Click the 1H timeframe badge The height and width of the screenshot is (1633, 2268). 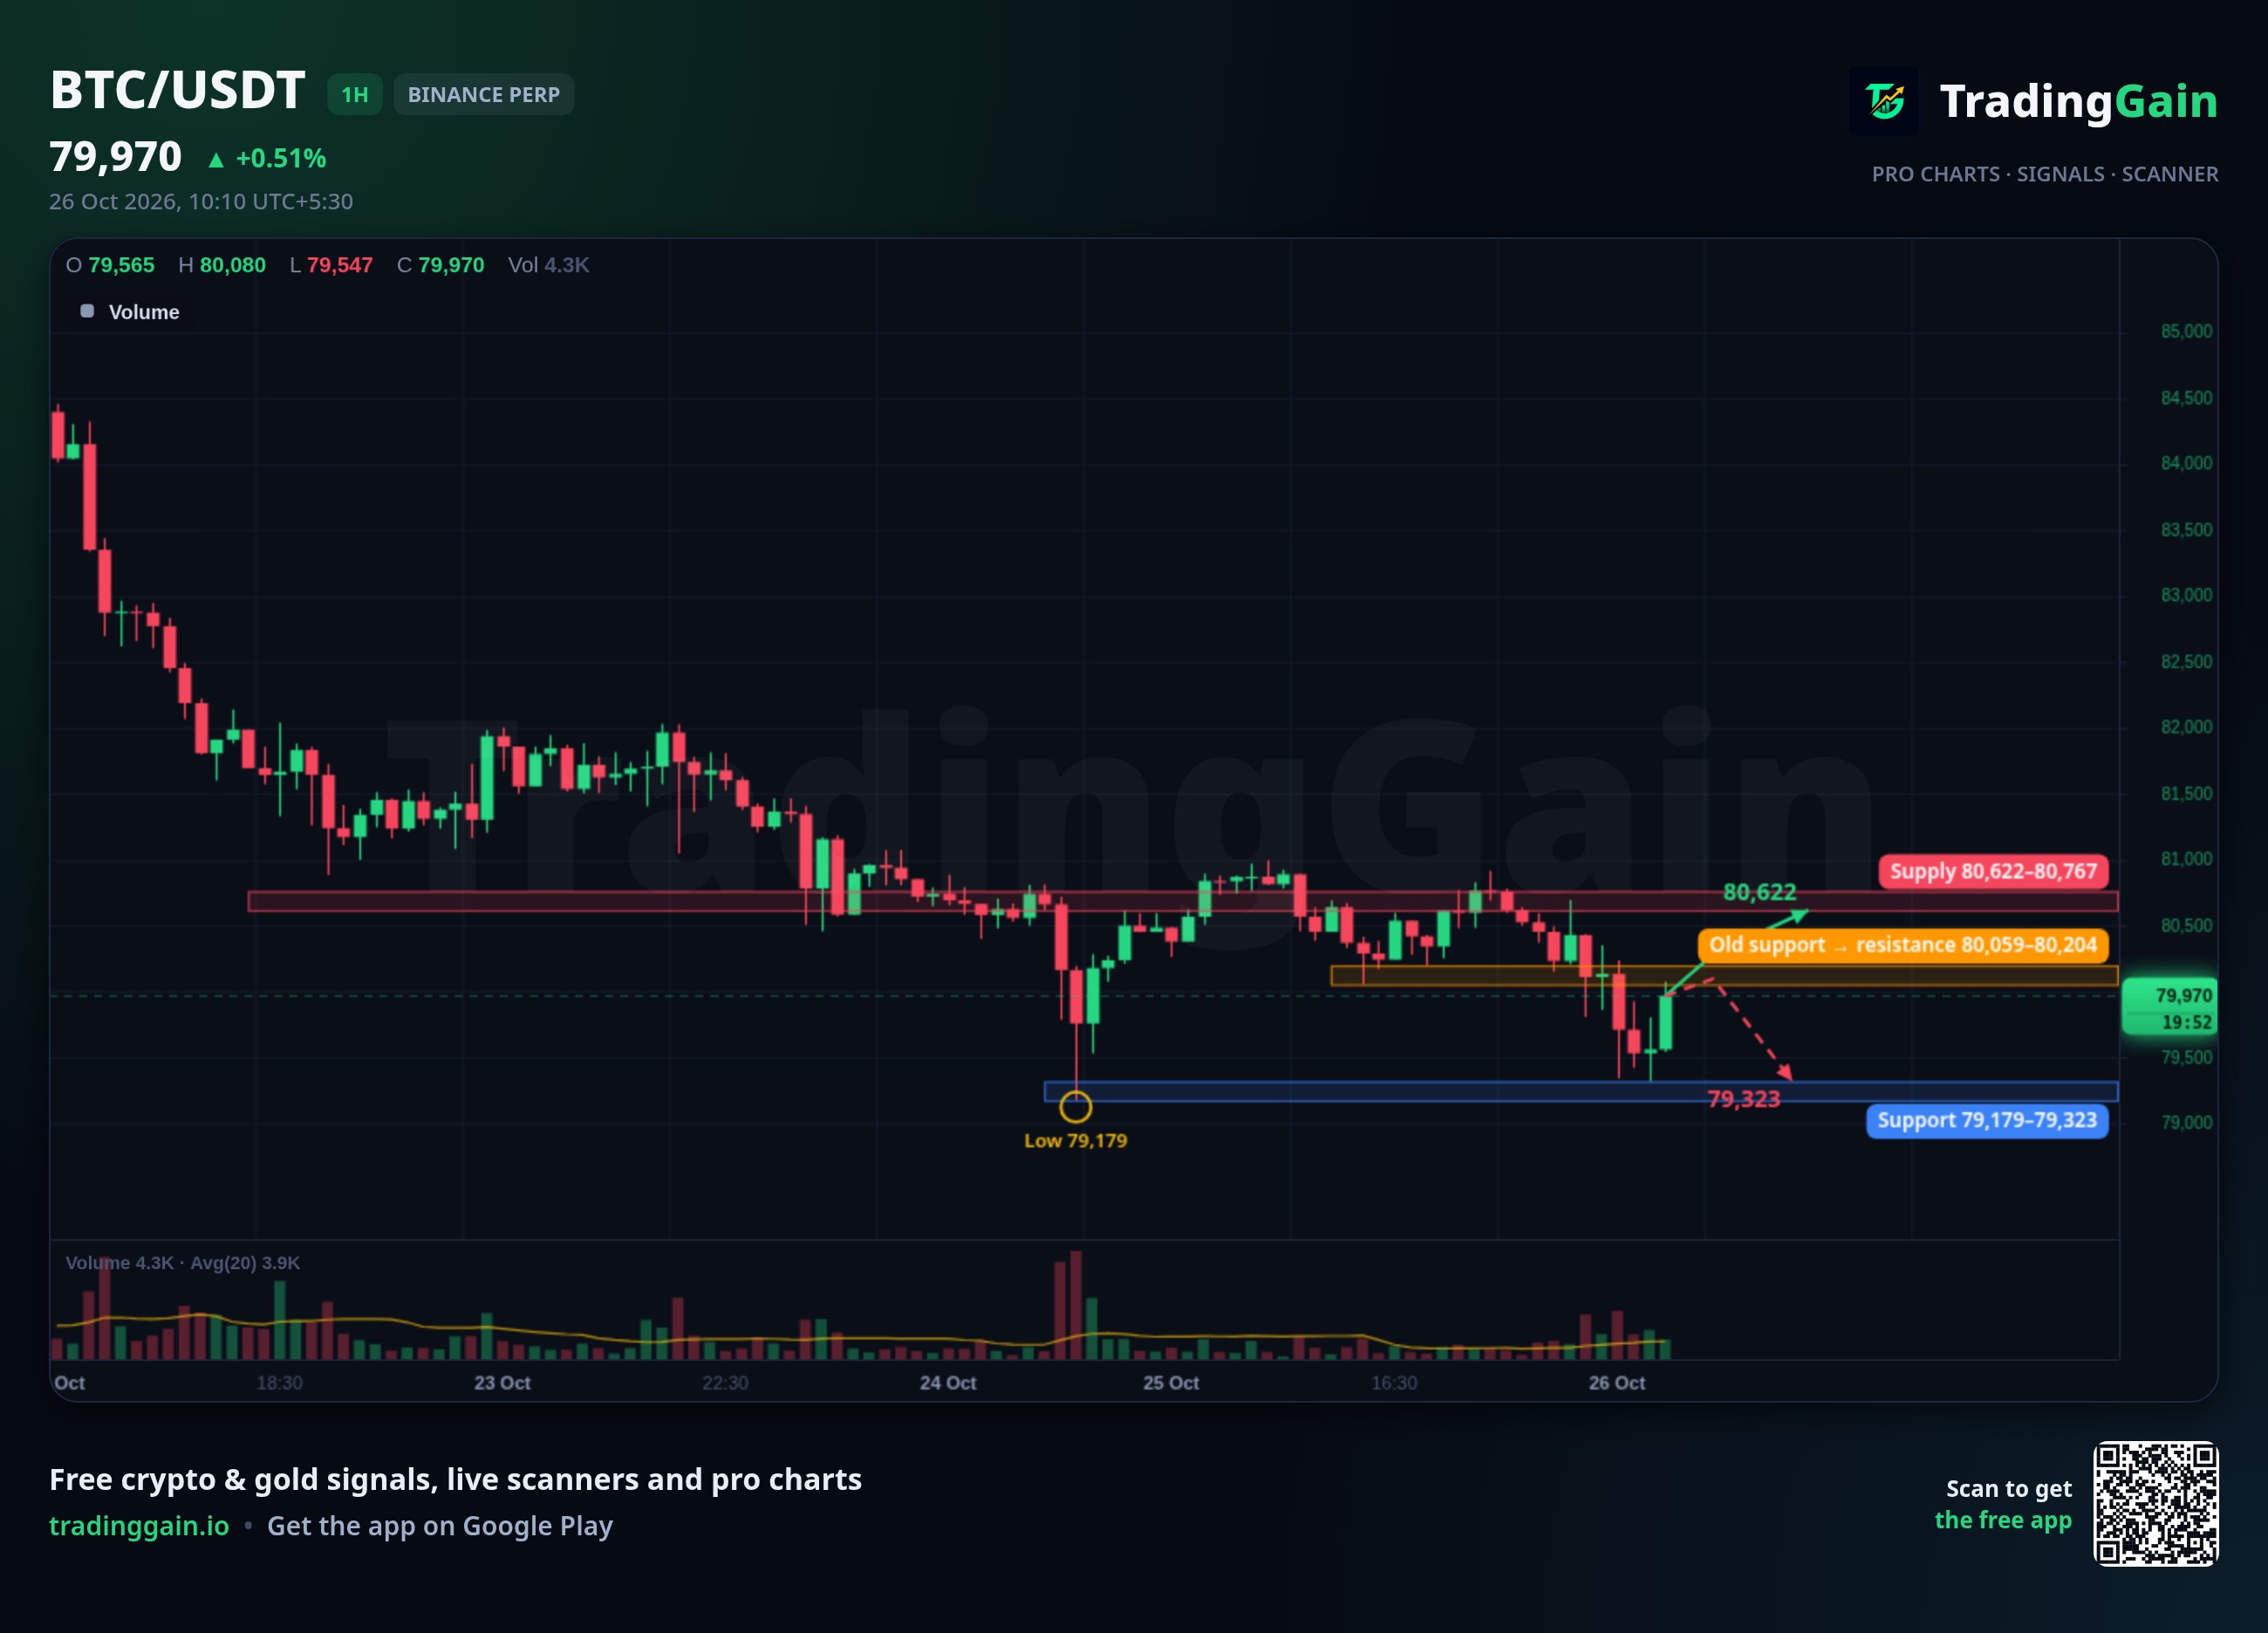pos(355,95)
